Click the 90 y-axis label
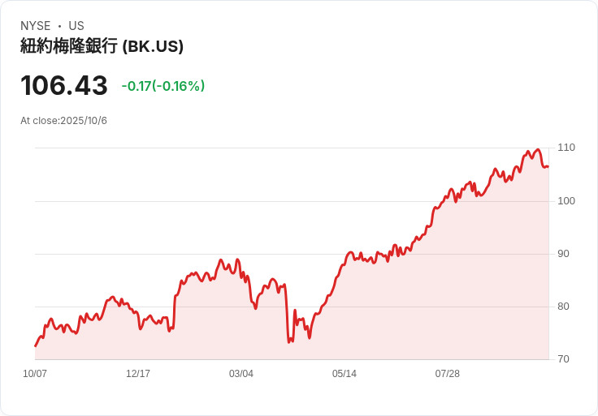598x416 pixels. tap(563, 254)
